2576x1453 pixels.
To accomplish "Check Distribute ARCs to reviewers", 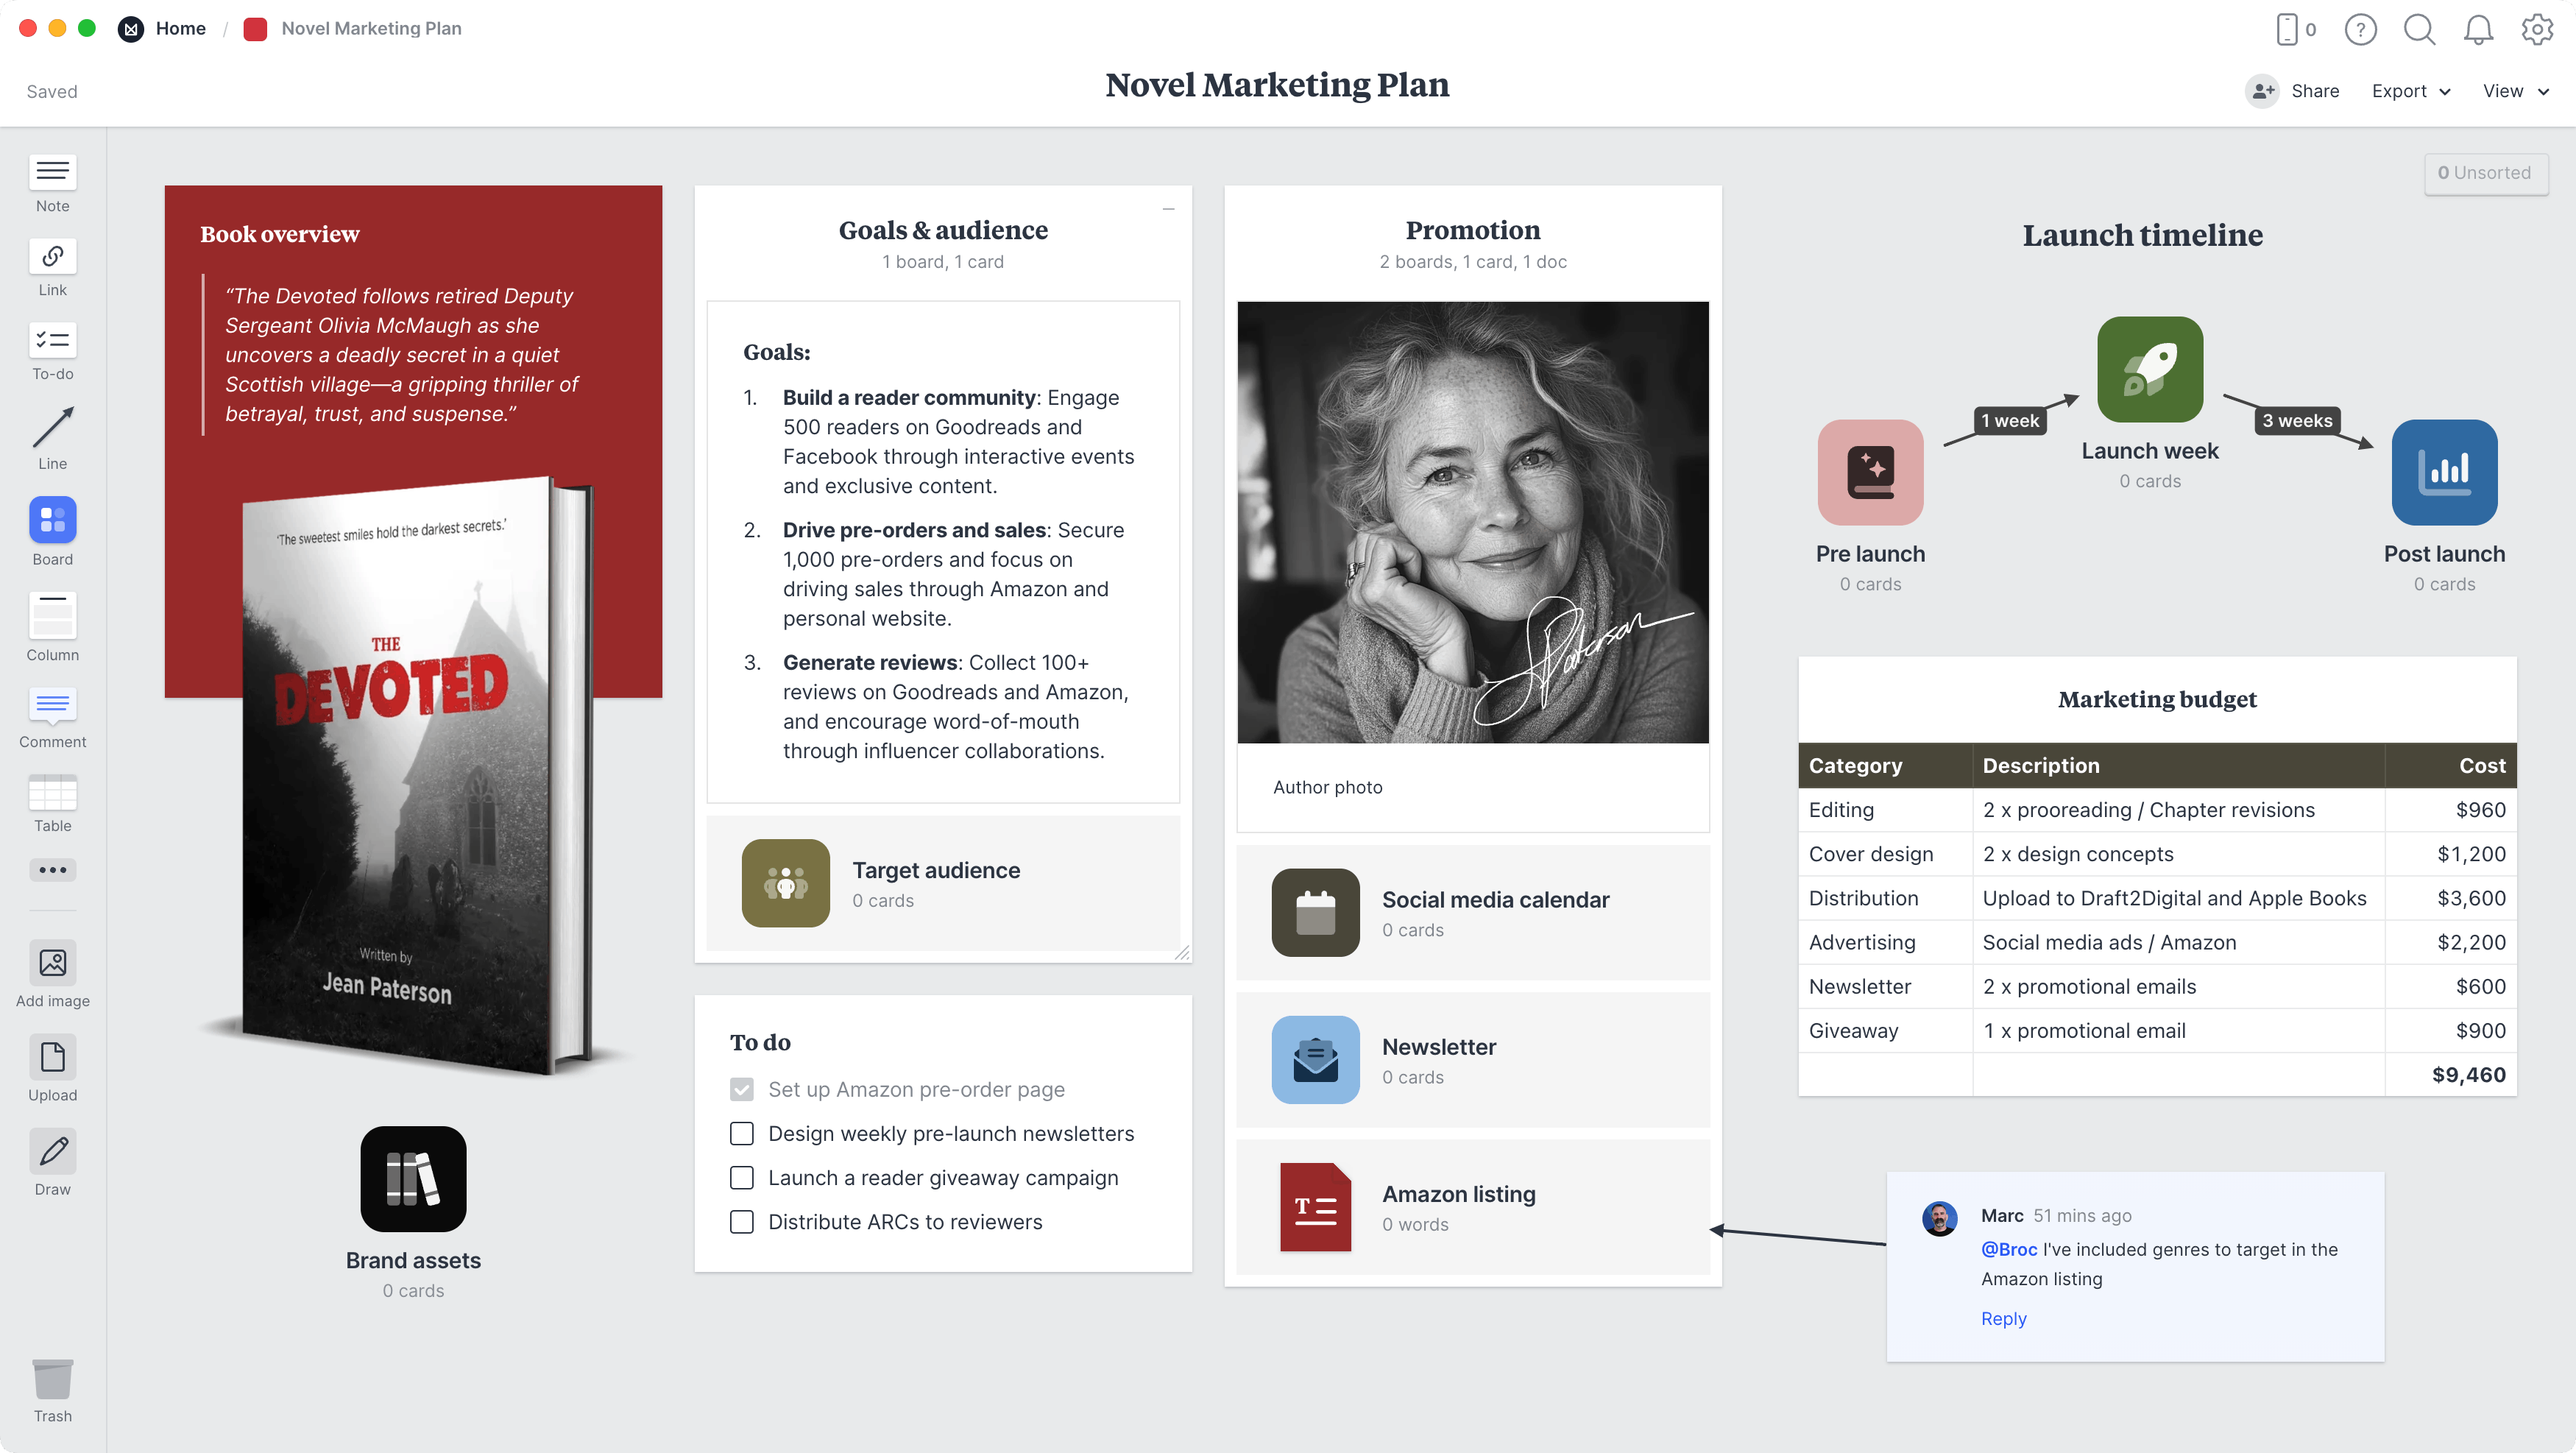I will (x=742, y=1222).
